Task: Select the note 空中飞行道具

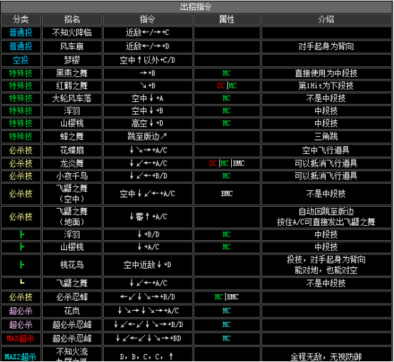Action: [x=326, y=151]
